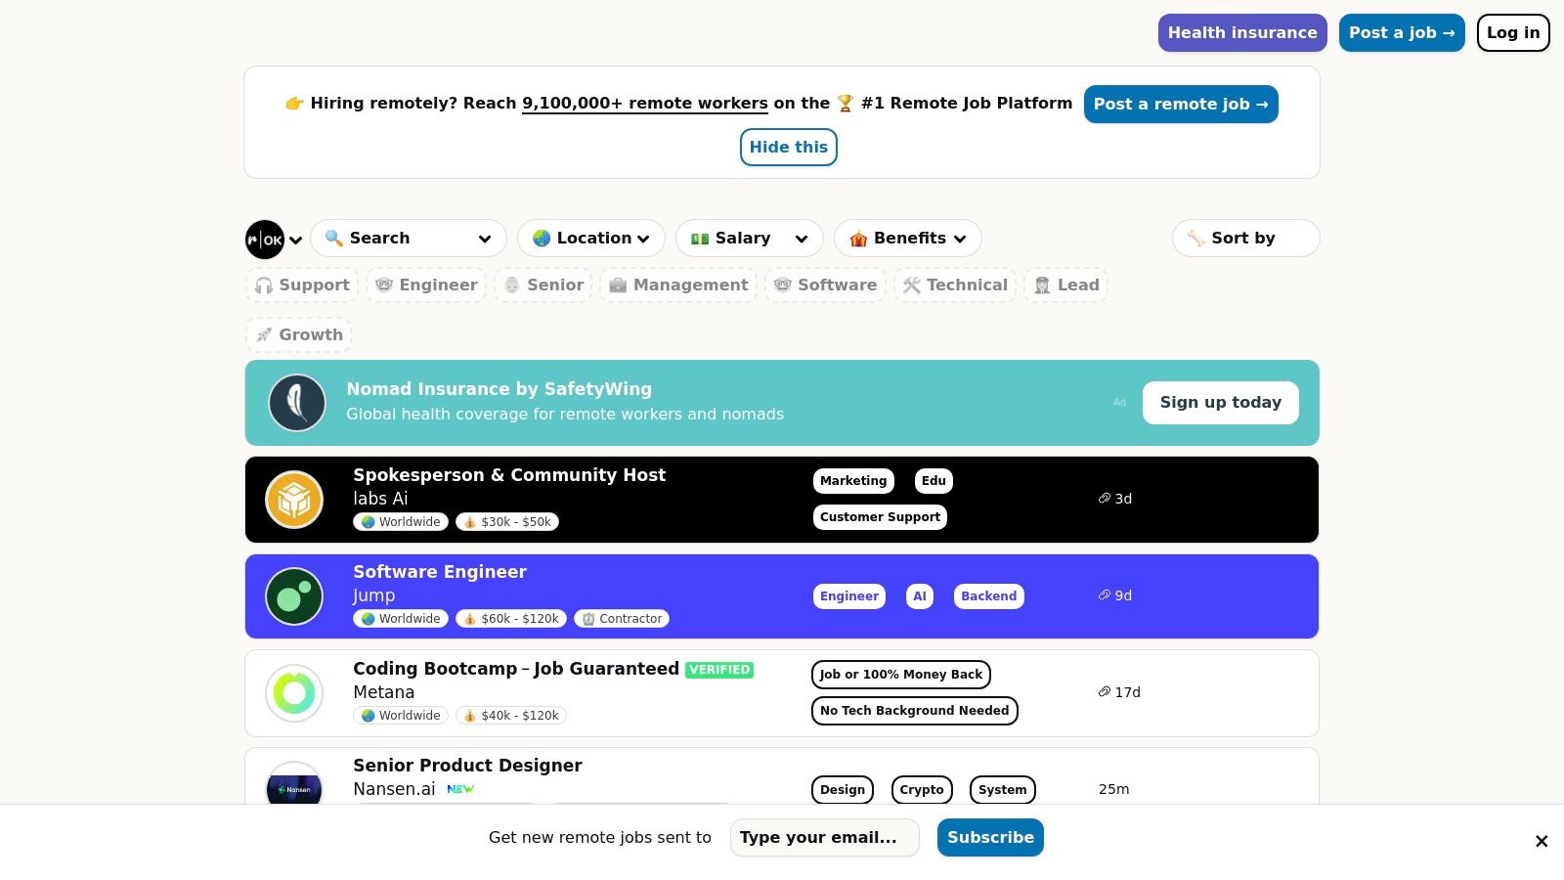Click the Jump company logo

[x=294, y=596]
